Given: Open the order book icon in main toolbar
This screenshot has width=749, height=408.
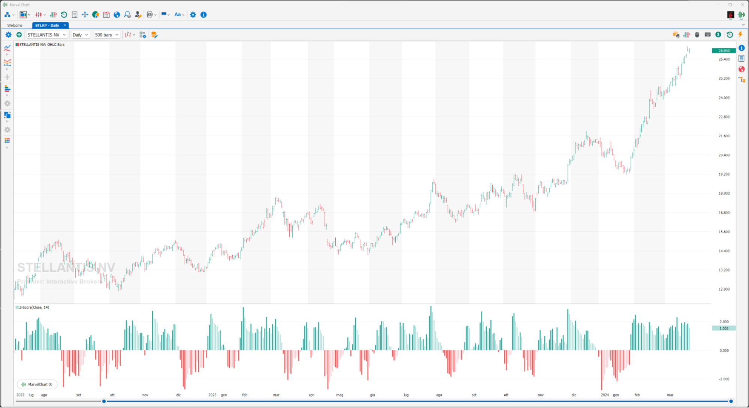Looking at the screenshot, I should [53, 15].
